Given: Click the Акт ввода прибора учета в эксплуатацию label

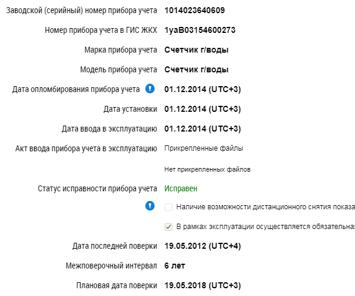Looking at the screenshot, I should (86, 148).
